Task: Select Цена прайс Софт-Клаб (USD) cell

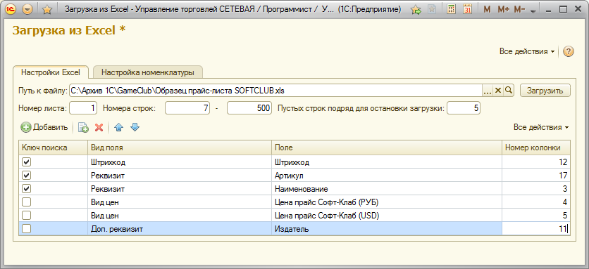Action: tap(387, 216)
